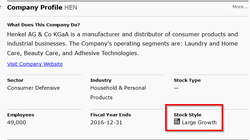
Task: Select the Consumer Defensive sector value
Action: (x=34, y=88)
